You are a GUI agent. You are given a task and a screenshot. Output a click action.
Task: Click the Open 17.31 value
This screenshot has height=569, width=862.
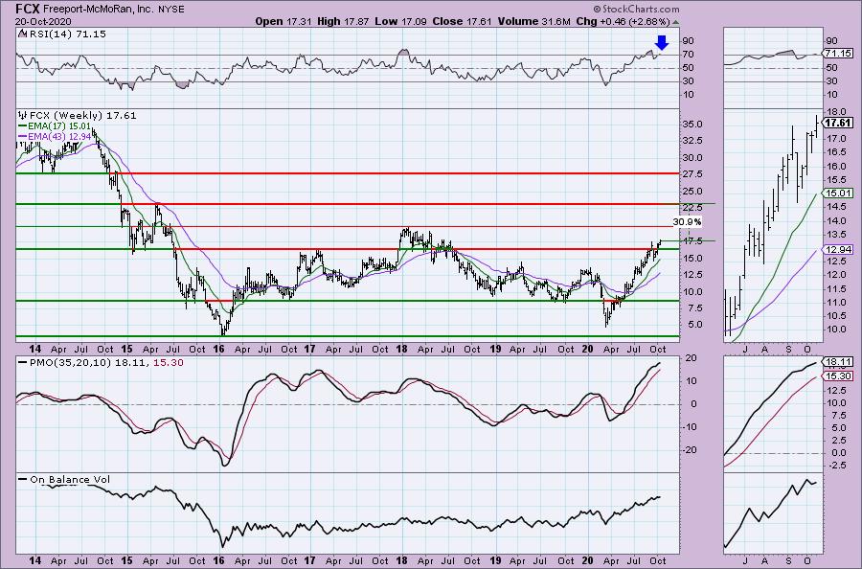click(284, 21)
